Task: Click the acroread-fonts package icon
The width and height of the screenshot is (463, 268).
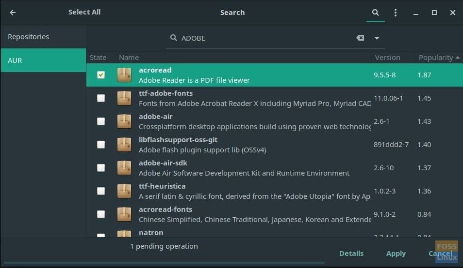Action: click(124, 214)
